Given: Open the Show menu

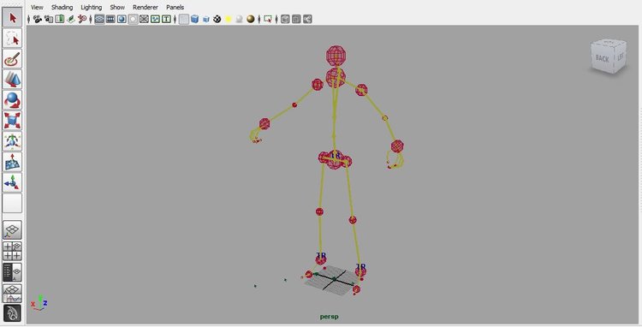Looking at the screenshot, I should point(117,8).
